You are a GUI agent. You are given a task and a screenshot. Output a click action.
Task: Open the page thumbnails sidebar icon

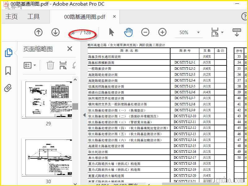9,53
